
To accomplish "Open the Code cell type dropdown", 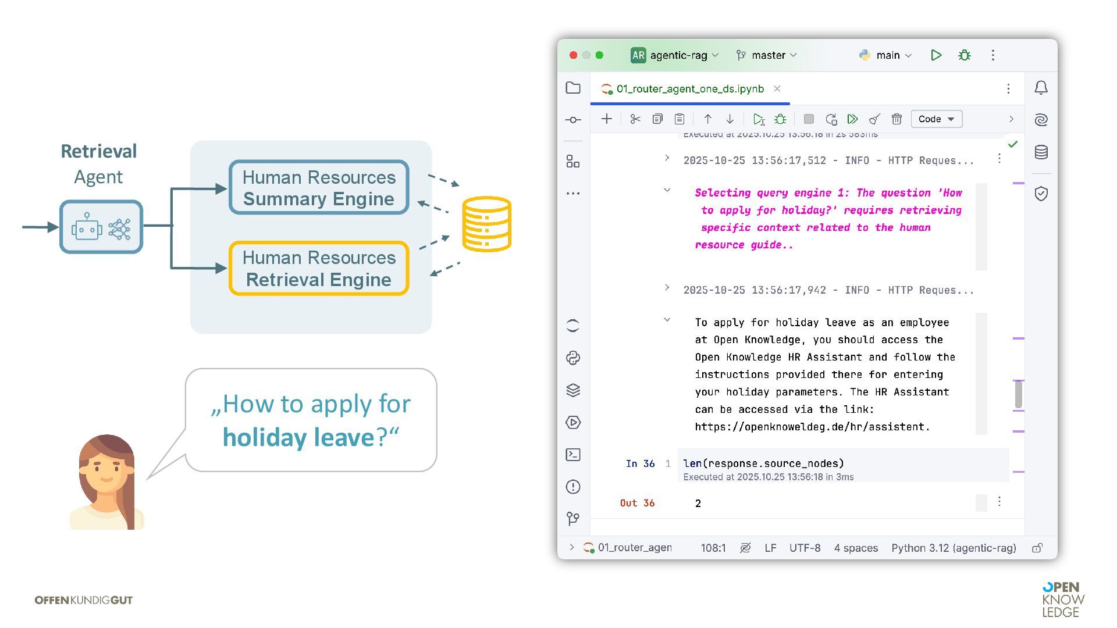I will click(936, 119).
